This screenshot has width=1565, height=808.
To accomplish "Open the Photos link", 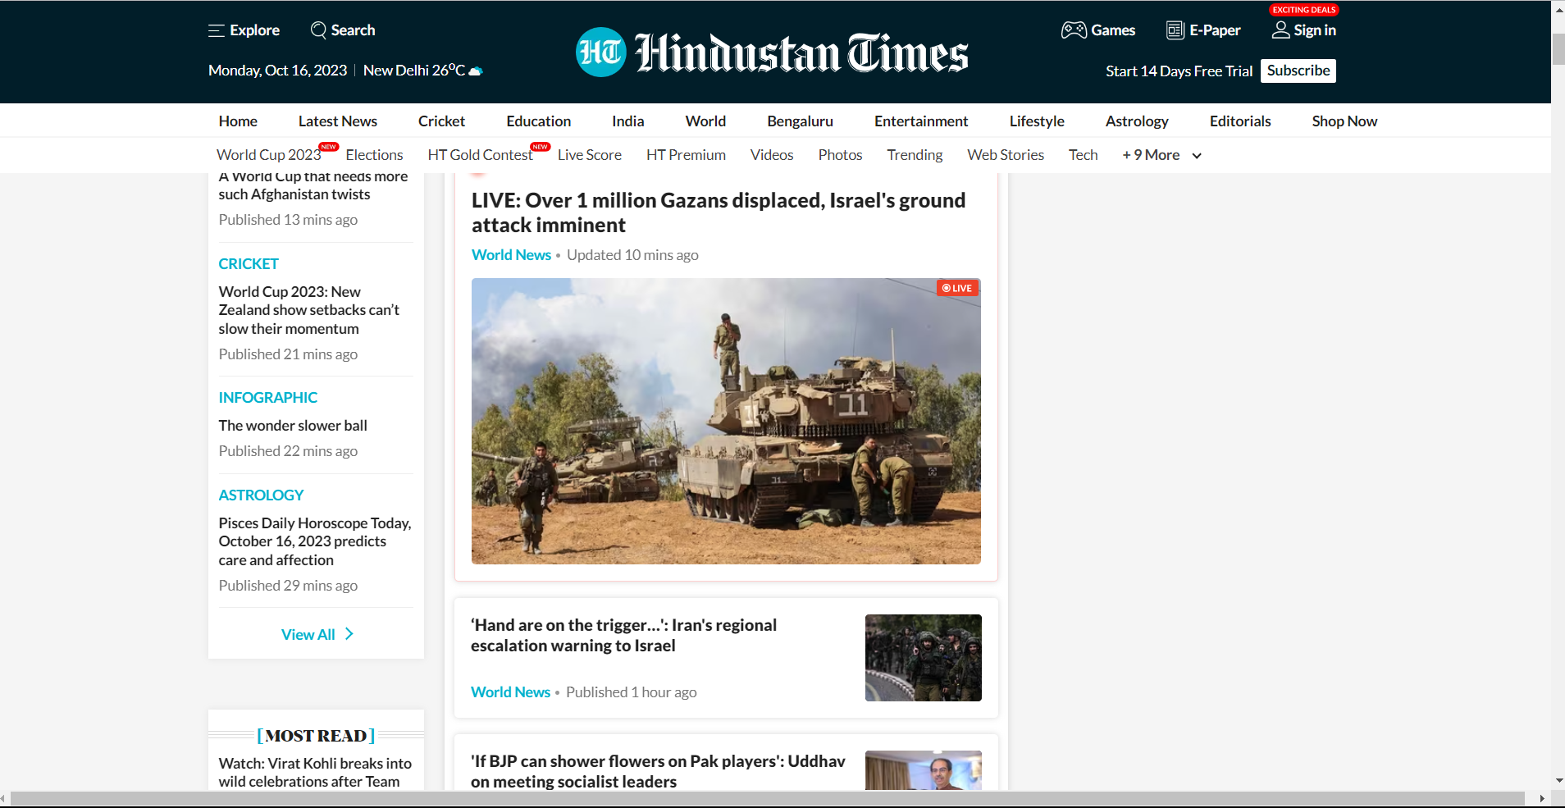I will [x=840, y=155].
